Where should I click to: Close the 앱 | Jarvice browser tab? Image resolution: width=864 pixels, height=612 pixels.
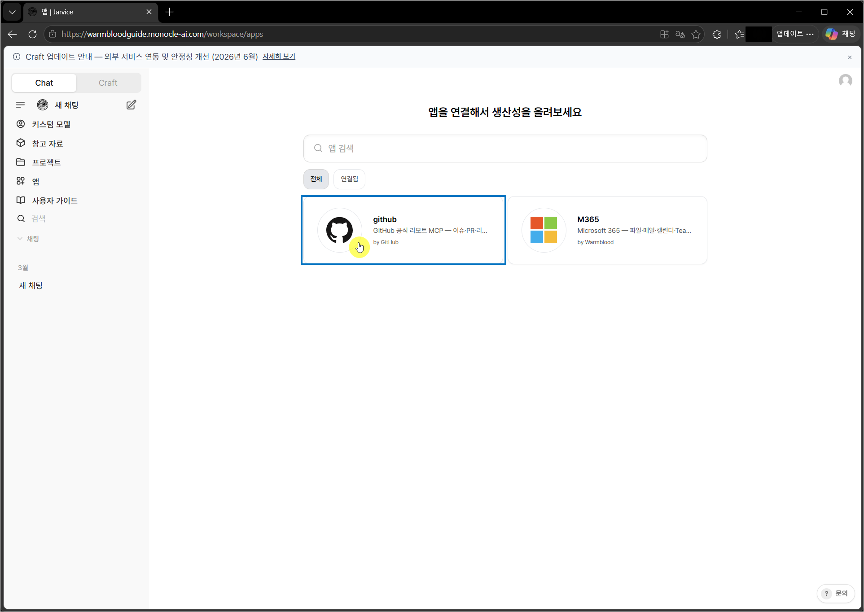[x=149, y=12]
